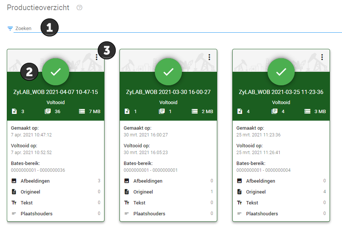Select Bates range 0000000001 - 0000000036
The image size is (342, 230).
(x=38, y=170)
